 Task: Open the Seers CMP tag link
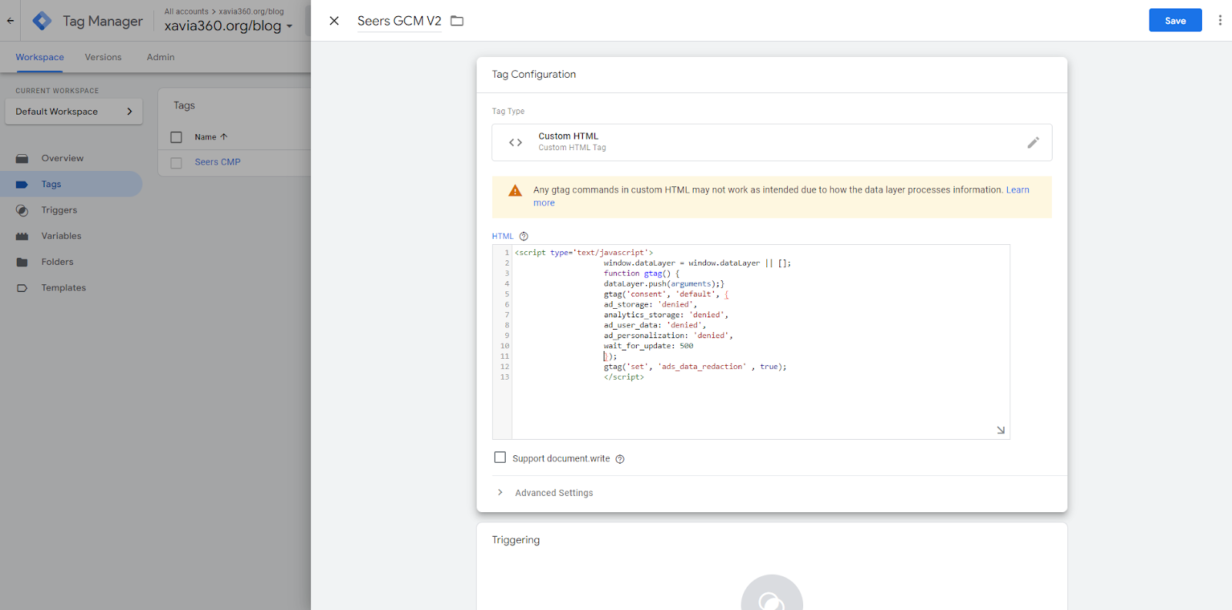[217, 163]
